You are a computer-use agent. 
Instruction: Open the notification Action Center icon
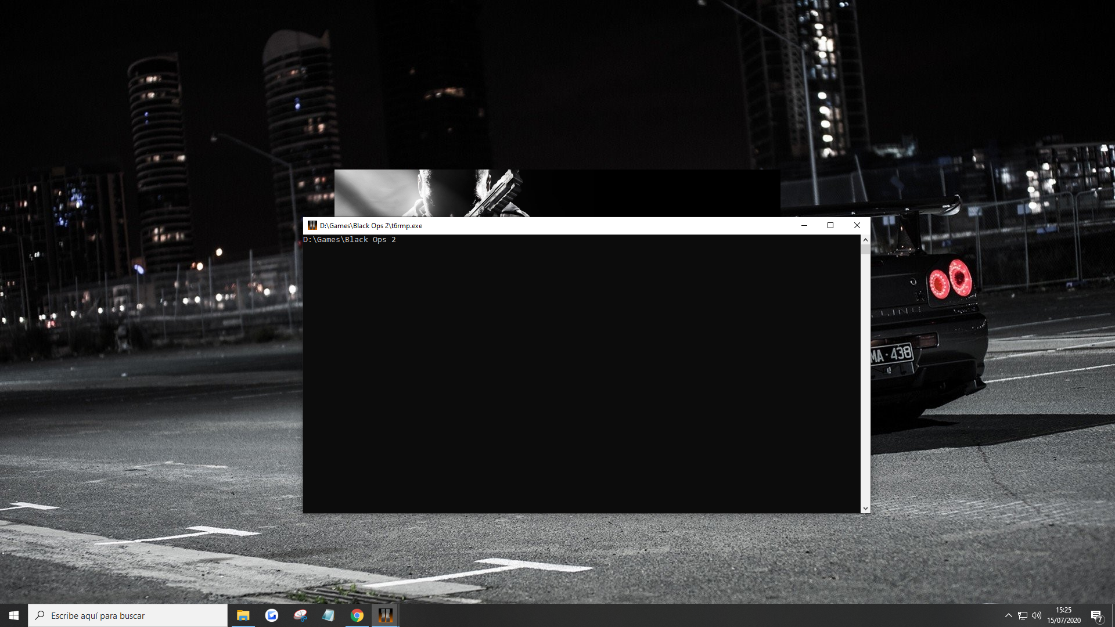point(1096,615)
